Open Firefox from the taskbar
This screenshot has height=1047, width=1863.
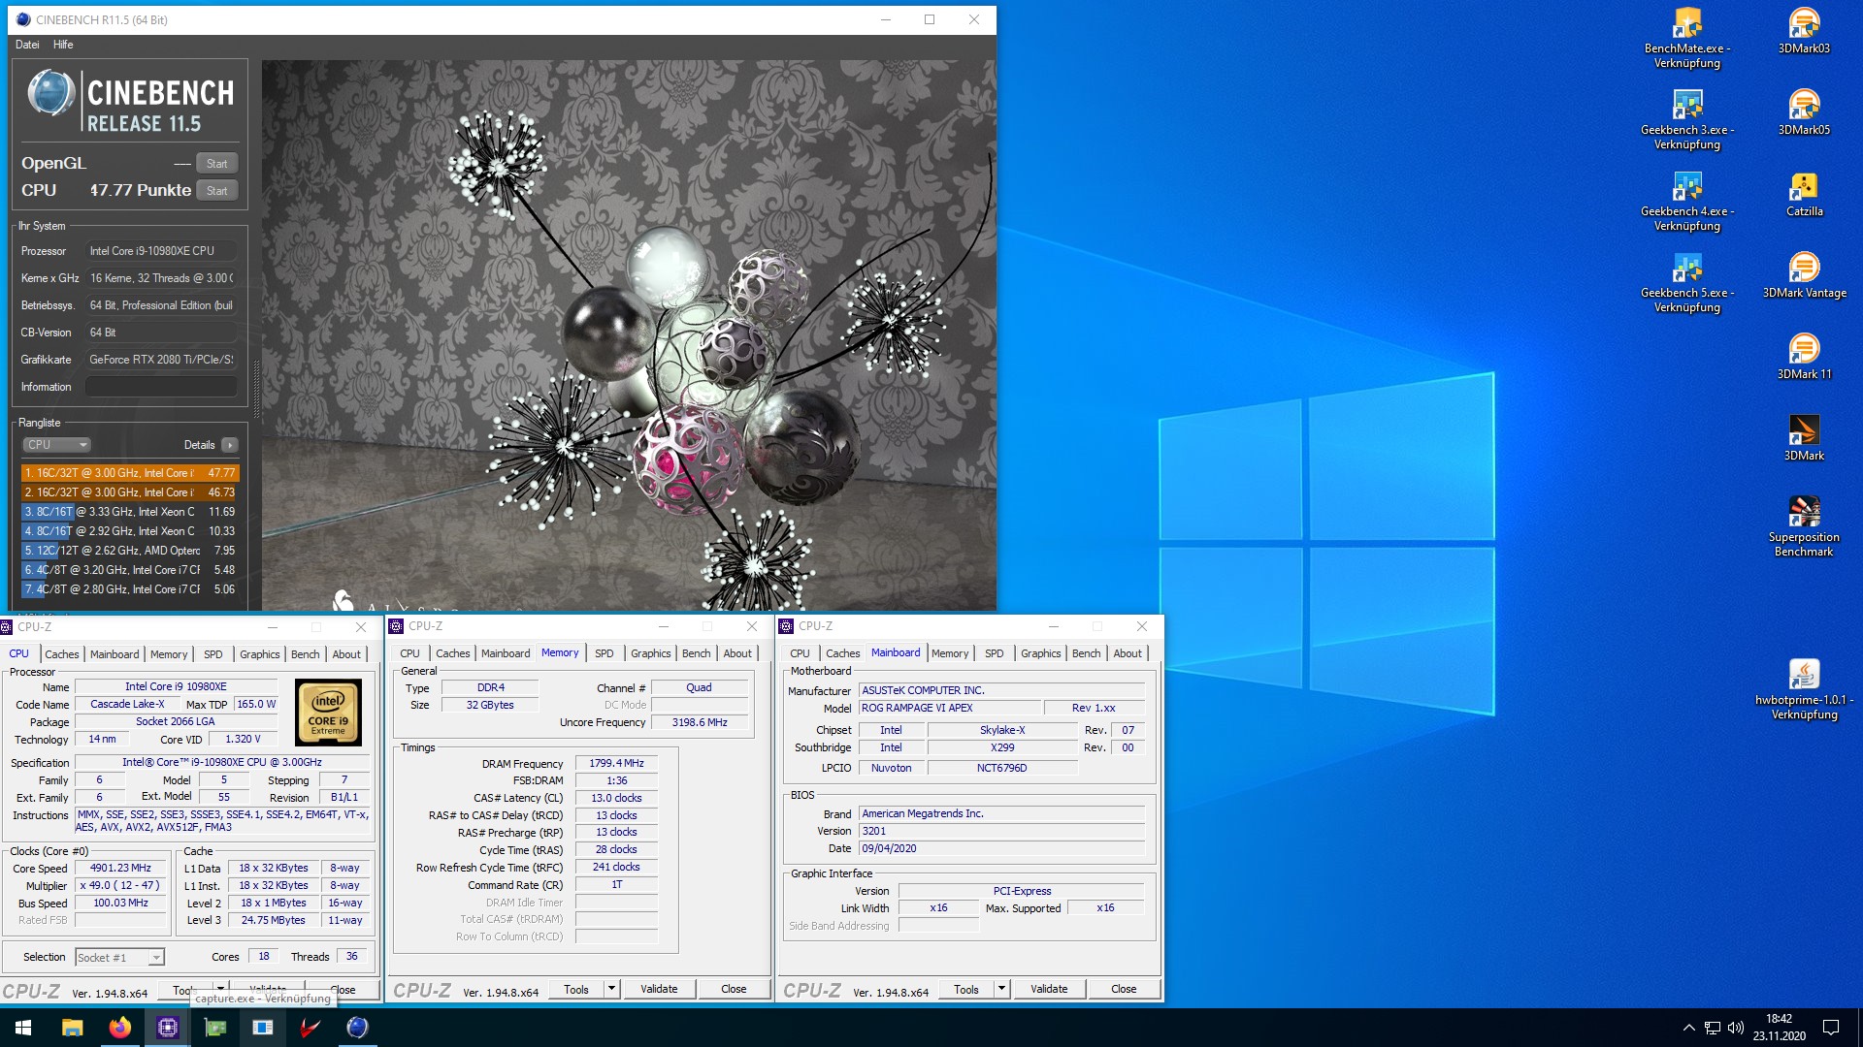click(x=119, y=1028)
